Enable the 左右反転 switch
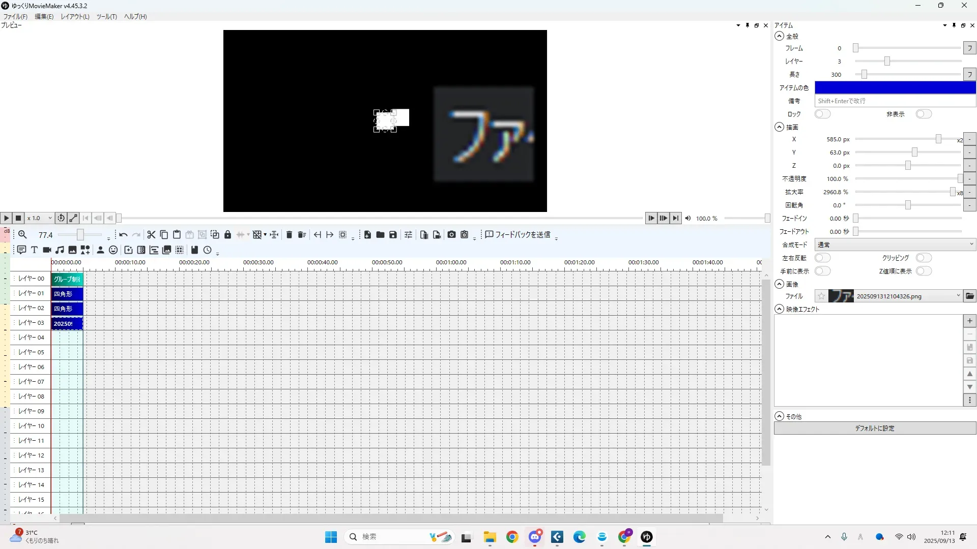This screenshot has width=977, height=549. 822,258
